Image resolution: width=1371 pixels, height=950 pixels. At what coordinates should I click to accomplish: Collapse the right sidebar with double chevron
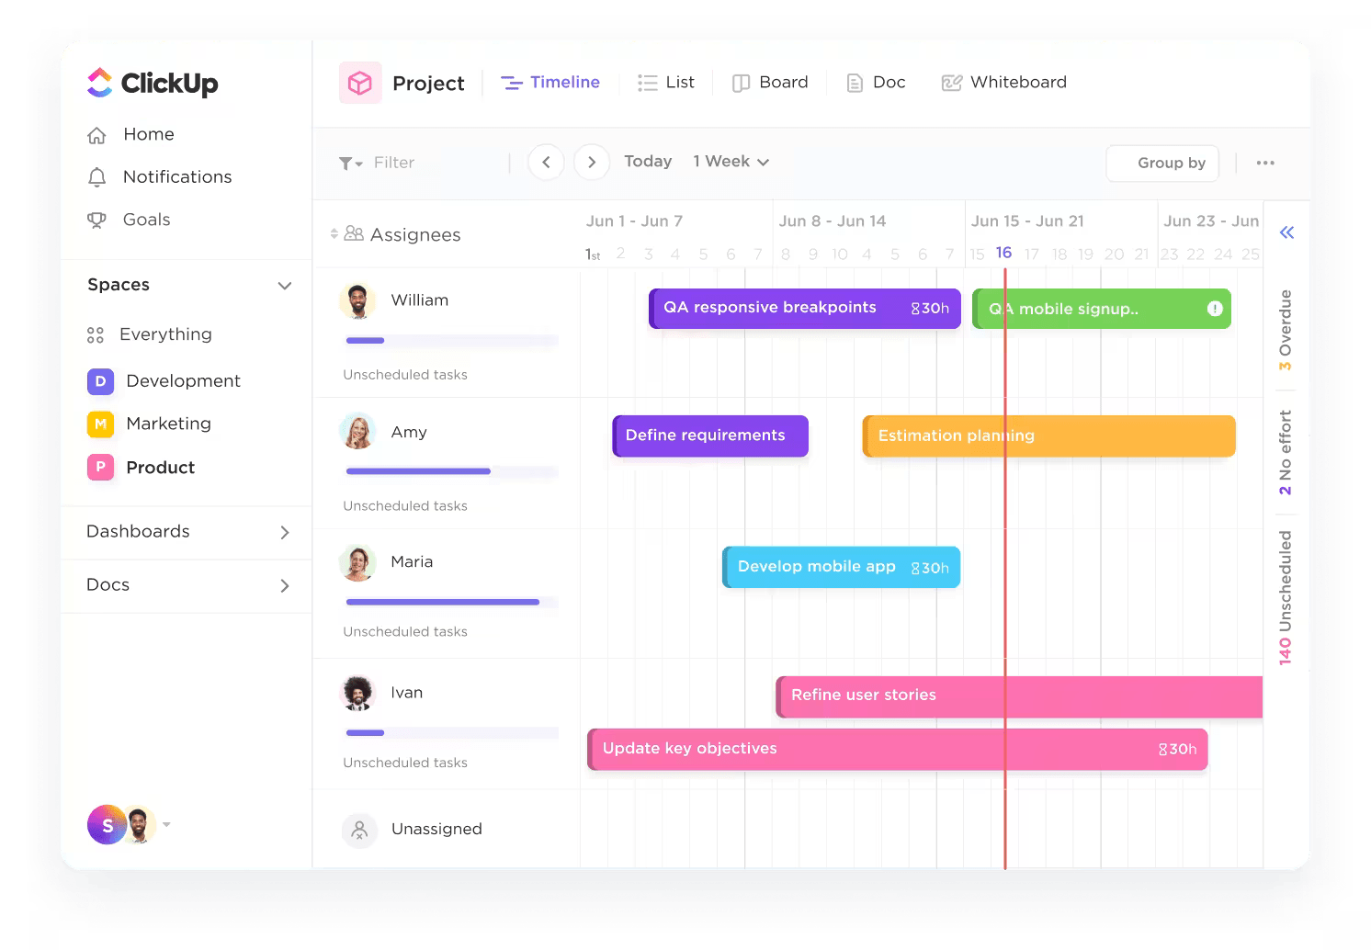[x=1286, y=232]
